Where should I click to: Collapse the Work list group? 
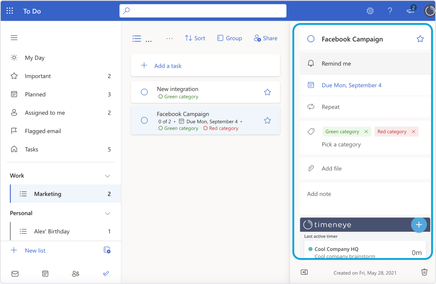coord(108,176)
